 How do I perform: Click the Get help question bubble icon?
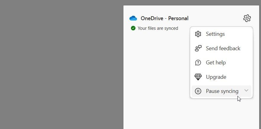pyautogui.click(x=198, y=63)
